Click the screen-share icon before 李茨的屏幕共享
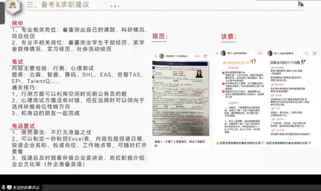Screen dimensions: 321x191 coord(9,187)
